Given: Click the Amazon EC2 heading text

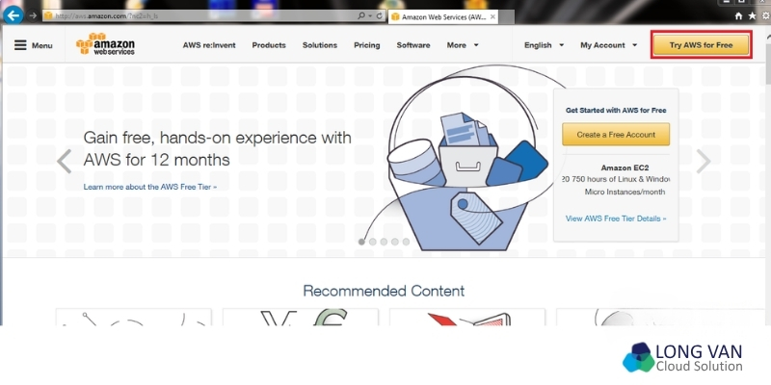Looking at the screenshot, I should (625, 167).
